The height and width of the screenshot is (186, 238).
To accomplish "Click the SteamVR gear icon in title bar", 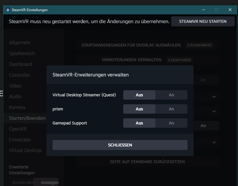I will point(8,10).
